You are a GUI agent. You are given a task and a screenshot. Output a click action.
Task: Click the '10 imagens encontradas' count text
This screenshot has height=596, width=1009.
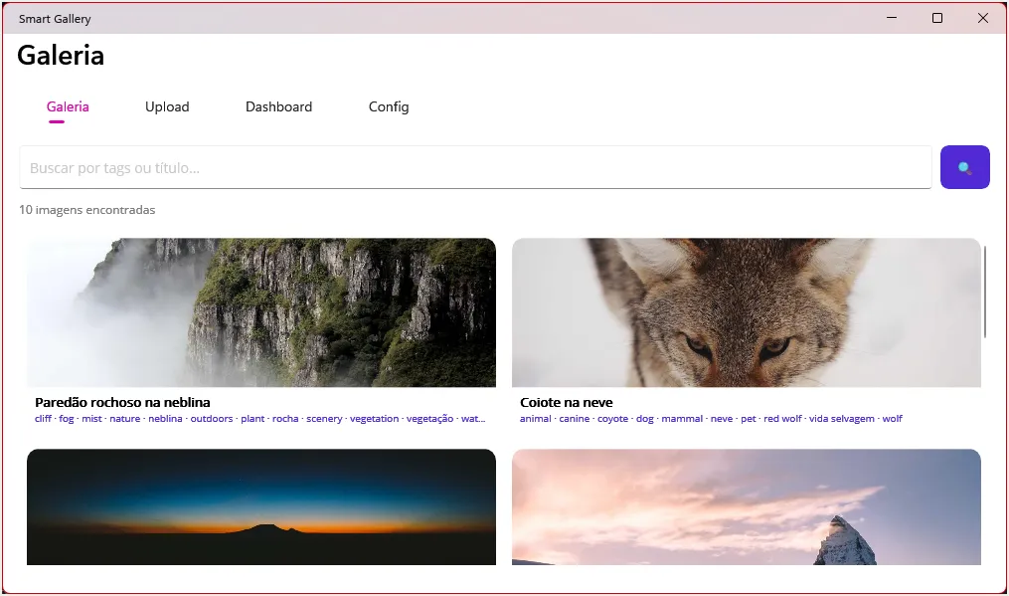tap(86, 209)
